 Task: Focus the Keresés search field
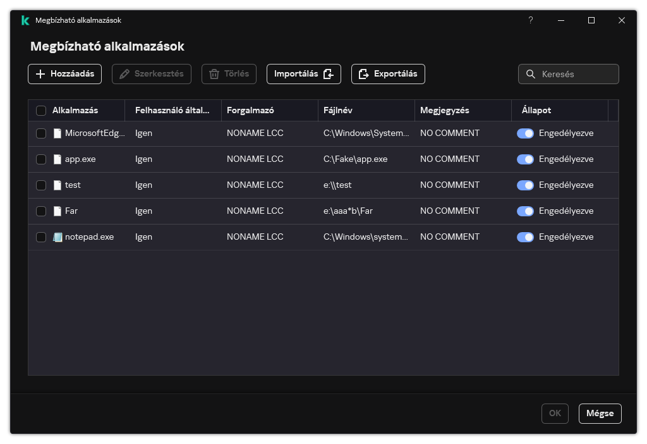pos(576,74)
